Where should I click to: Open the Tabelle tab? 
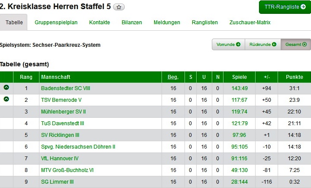pos(14,23)
